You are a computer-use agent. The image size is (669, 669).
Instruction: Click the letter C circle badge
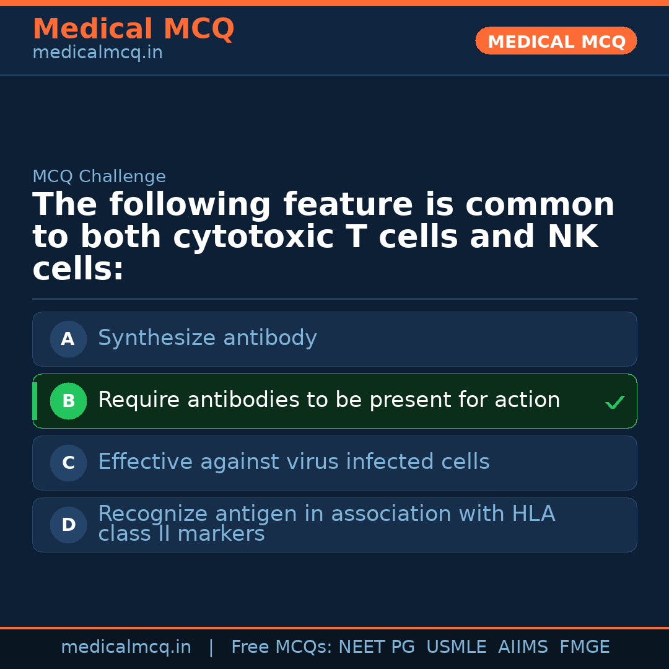pyautogui.click(x=68, y=463)
